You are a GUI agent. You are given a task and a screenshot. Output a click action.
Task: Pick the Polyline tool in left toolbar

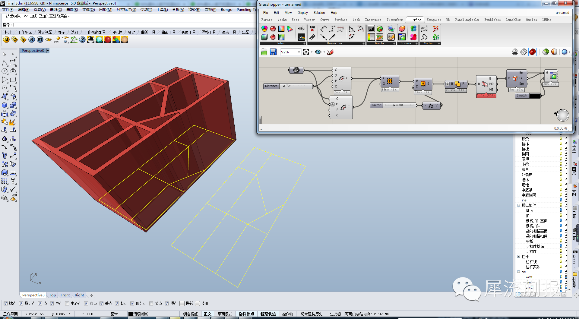[5, 63]
